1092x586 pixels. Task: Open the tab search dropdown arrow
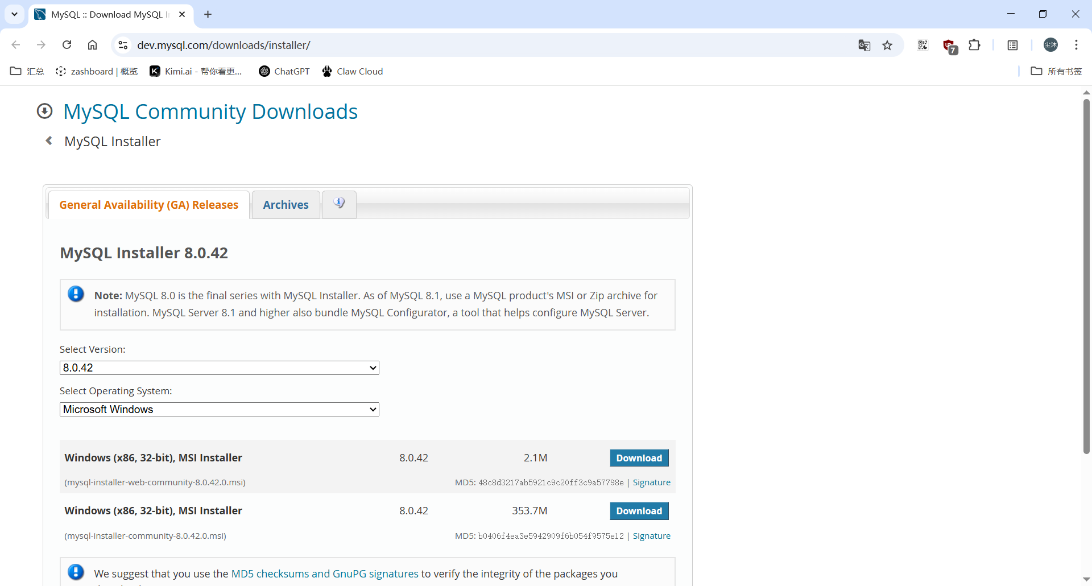pyautogui.click(x=15, y=14)
